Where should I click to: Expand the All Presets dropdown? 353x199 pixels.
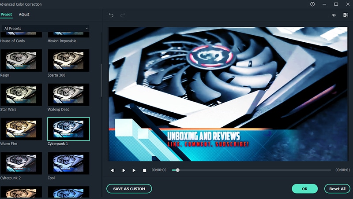pos(45,28)
